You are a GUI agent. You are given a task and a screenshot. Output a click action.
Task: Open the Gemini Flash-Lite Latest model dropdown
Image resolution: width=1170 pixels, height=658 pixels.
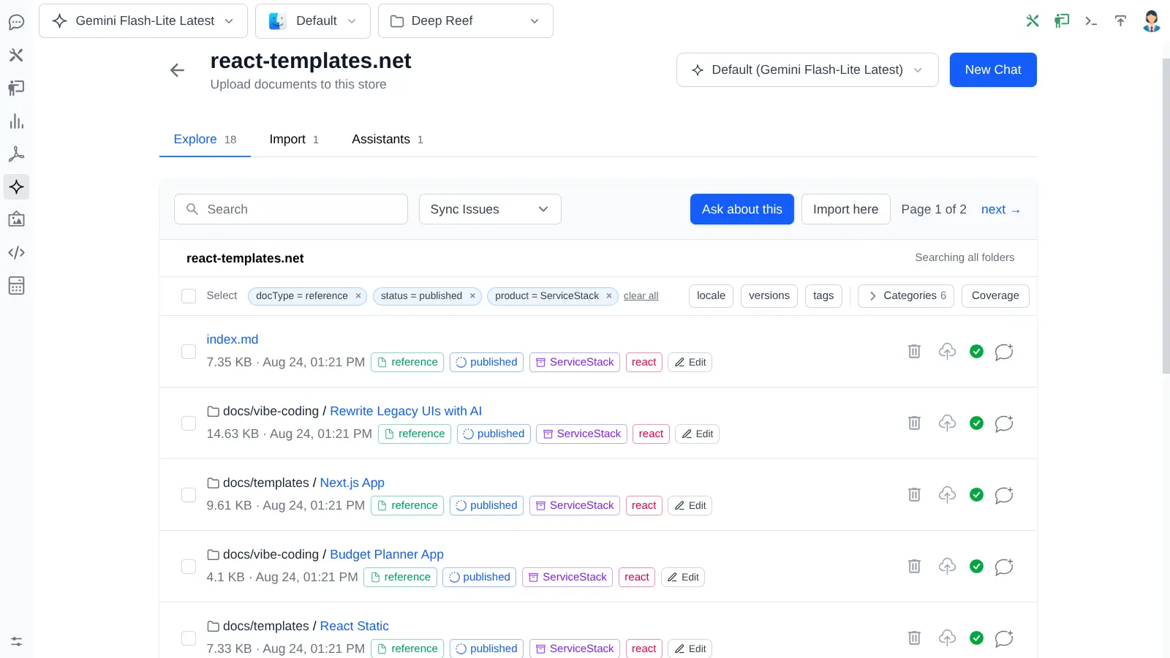point(143,20)
